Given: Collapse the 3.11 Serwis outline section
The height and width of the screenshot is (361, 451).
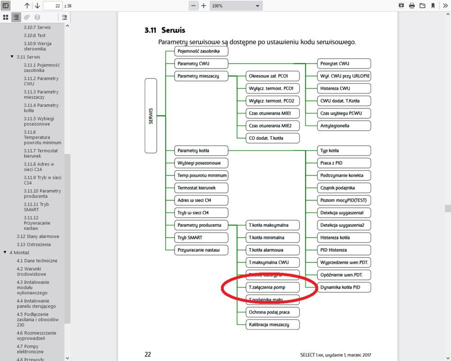Looking at the screenshot, I should click(x=12, y=57).
